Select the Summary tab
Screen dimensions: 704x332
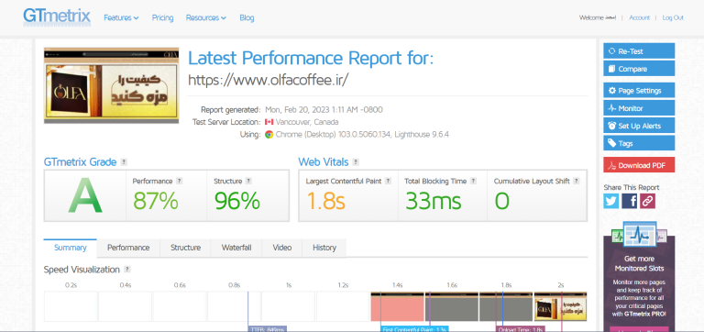tap(70, 248)
